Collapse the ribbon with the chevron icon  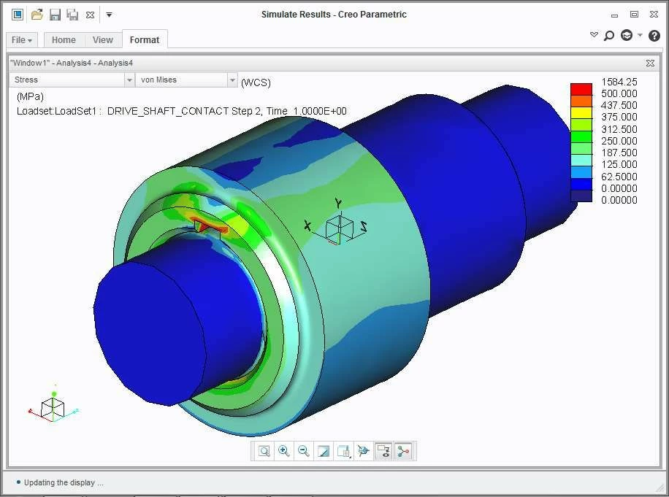point(594,34)
